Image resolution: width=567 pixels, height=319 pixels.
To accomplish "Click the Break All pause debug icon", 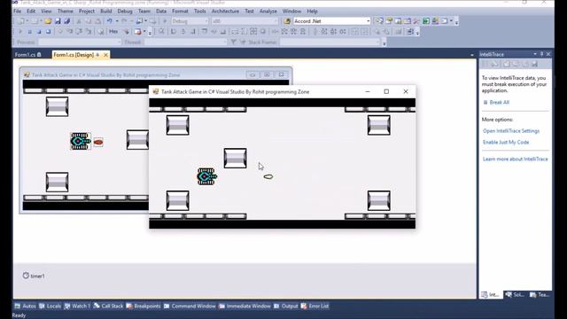I will (29, 32).
